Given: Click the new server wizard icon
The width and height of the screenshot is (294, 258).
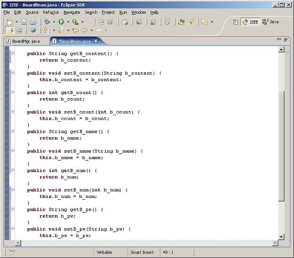Looking at the screenshot, I should 153,22.
